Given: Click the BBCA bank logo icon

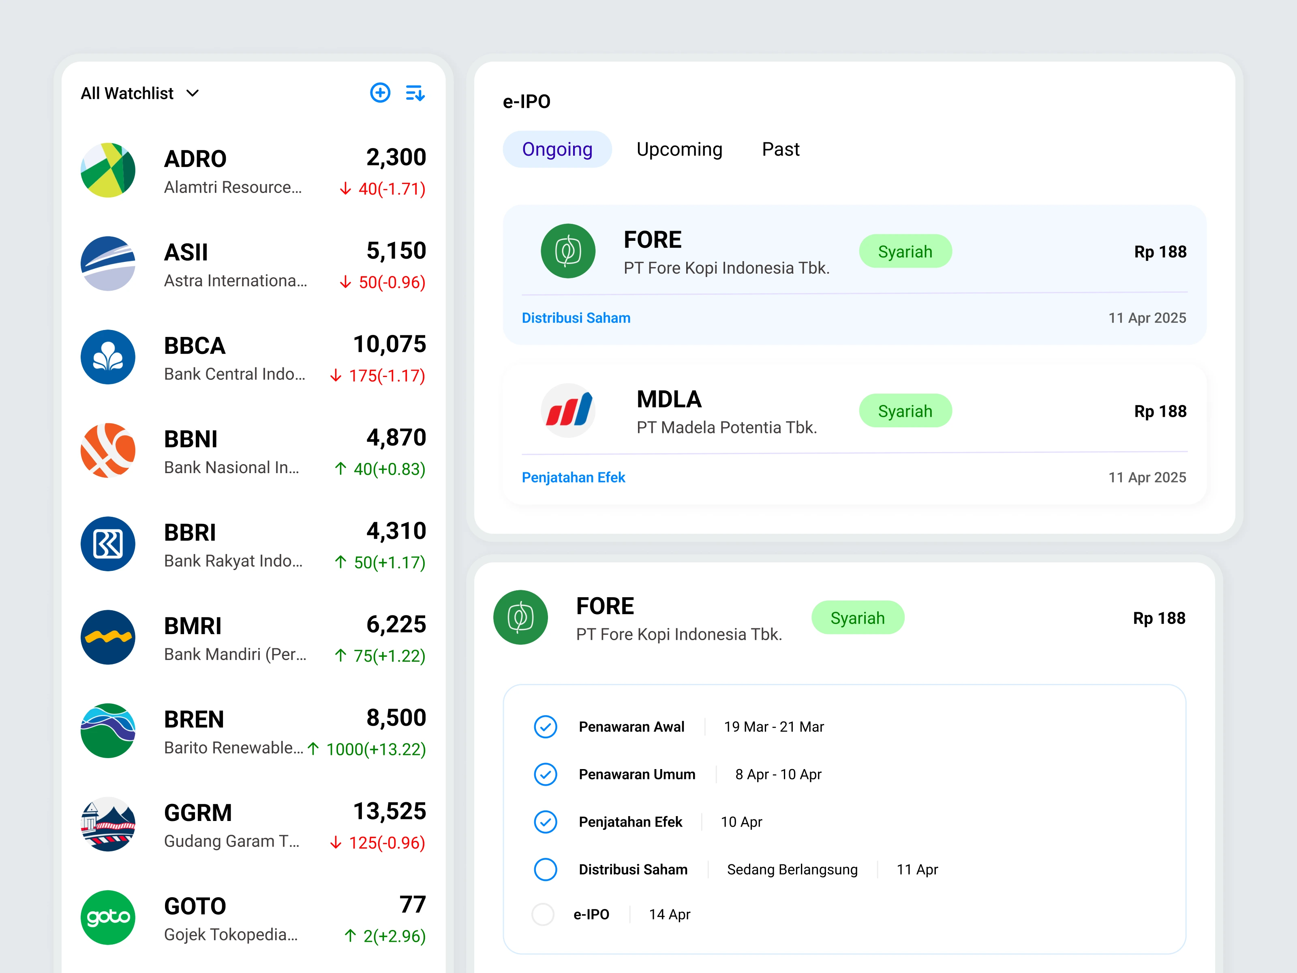Looking at the screenshot, I should [108, 357].
